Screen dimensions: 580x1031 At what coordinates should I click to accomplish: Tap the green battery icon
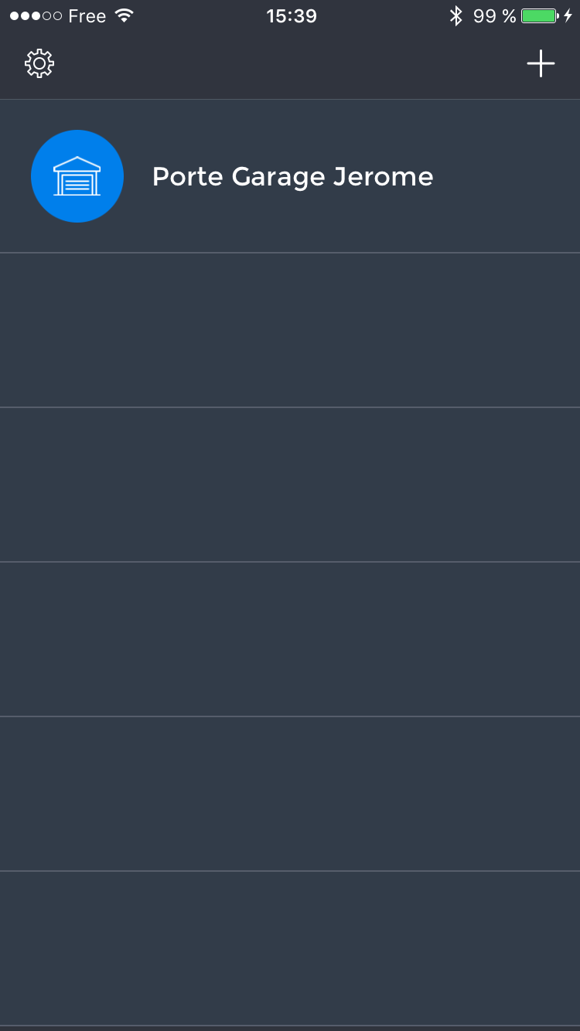(539, 16)
